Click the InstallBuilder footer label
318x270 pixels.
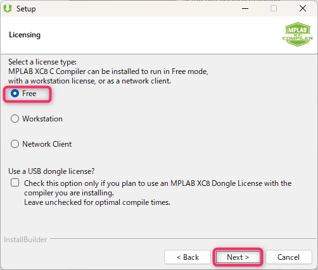(25, 240)
